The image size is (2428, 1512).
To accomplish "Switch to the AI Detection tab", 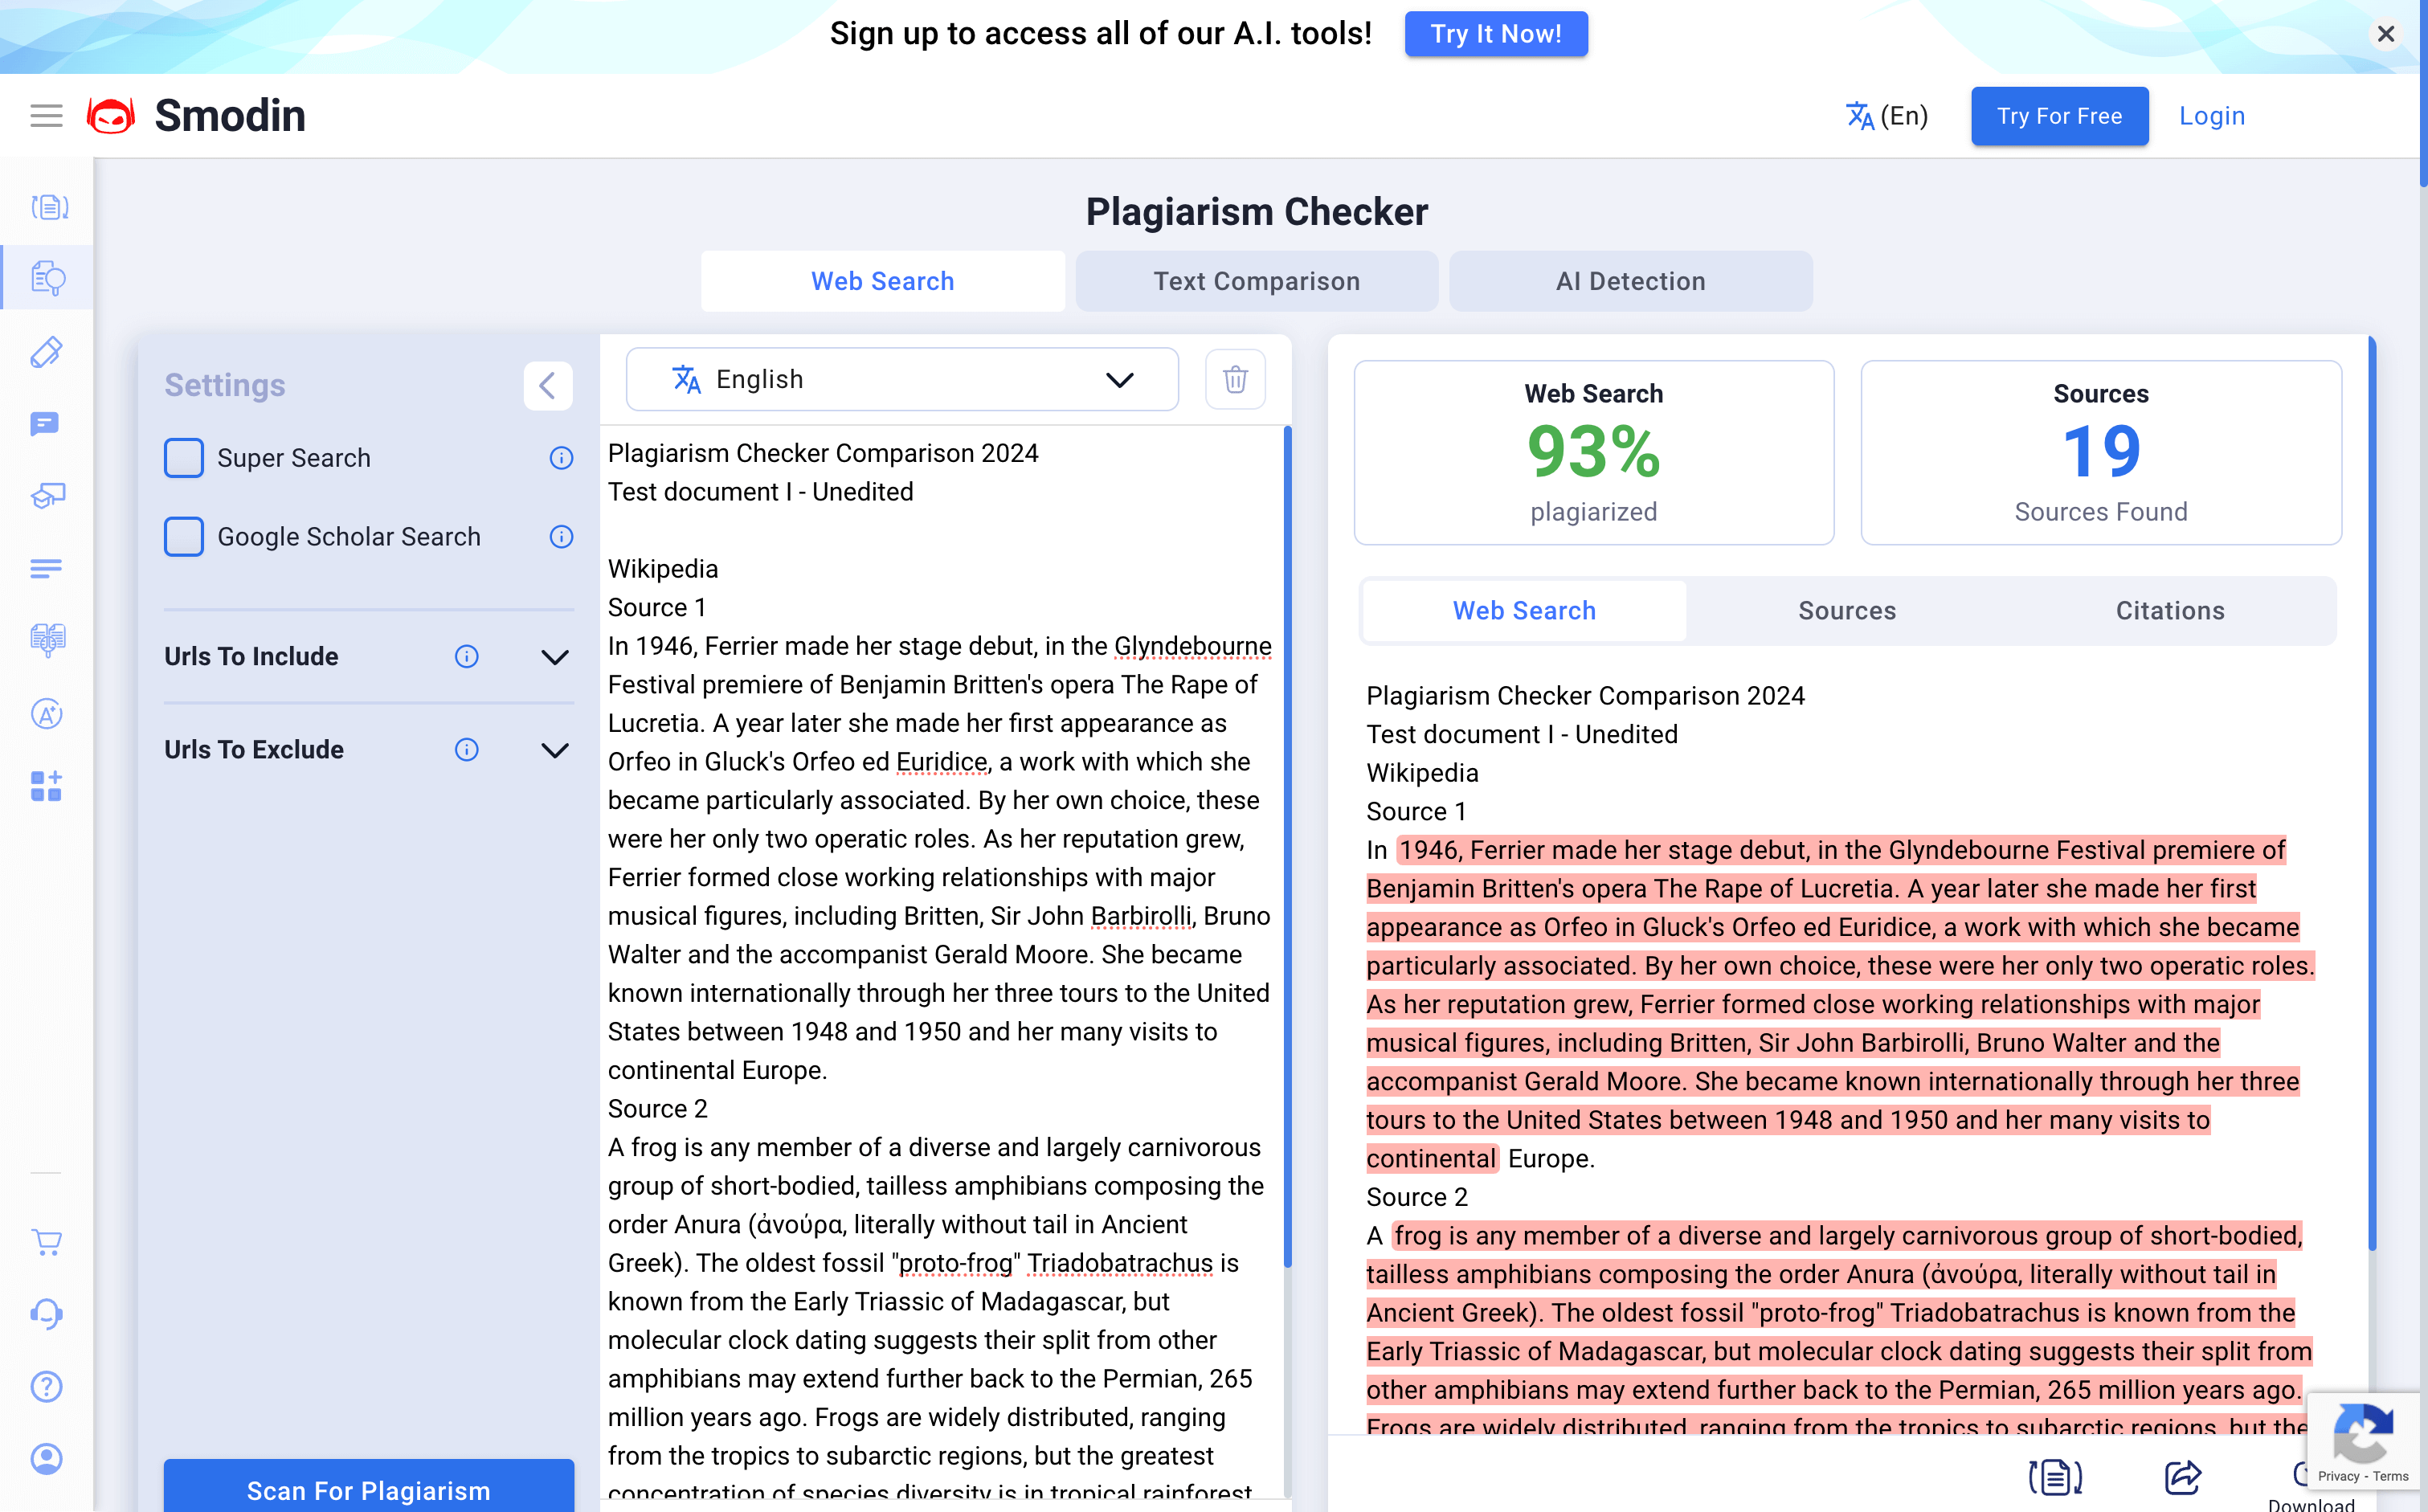I will (1630, 281).
